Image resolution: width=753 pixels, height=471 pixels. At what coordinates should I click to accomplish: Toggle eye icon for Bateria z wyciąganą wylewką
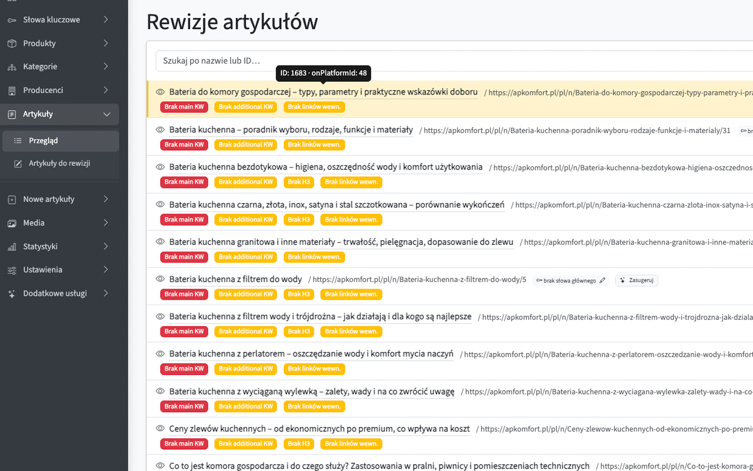(x=160, y=391)
